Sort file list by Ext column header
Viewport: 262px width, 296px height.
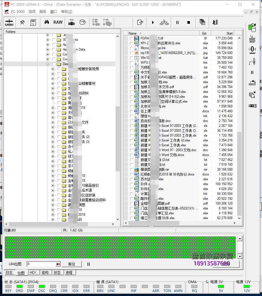click(x=204, y=33)
